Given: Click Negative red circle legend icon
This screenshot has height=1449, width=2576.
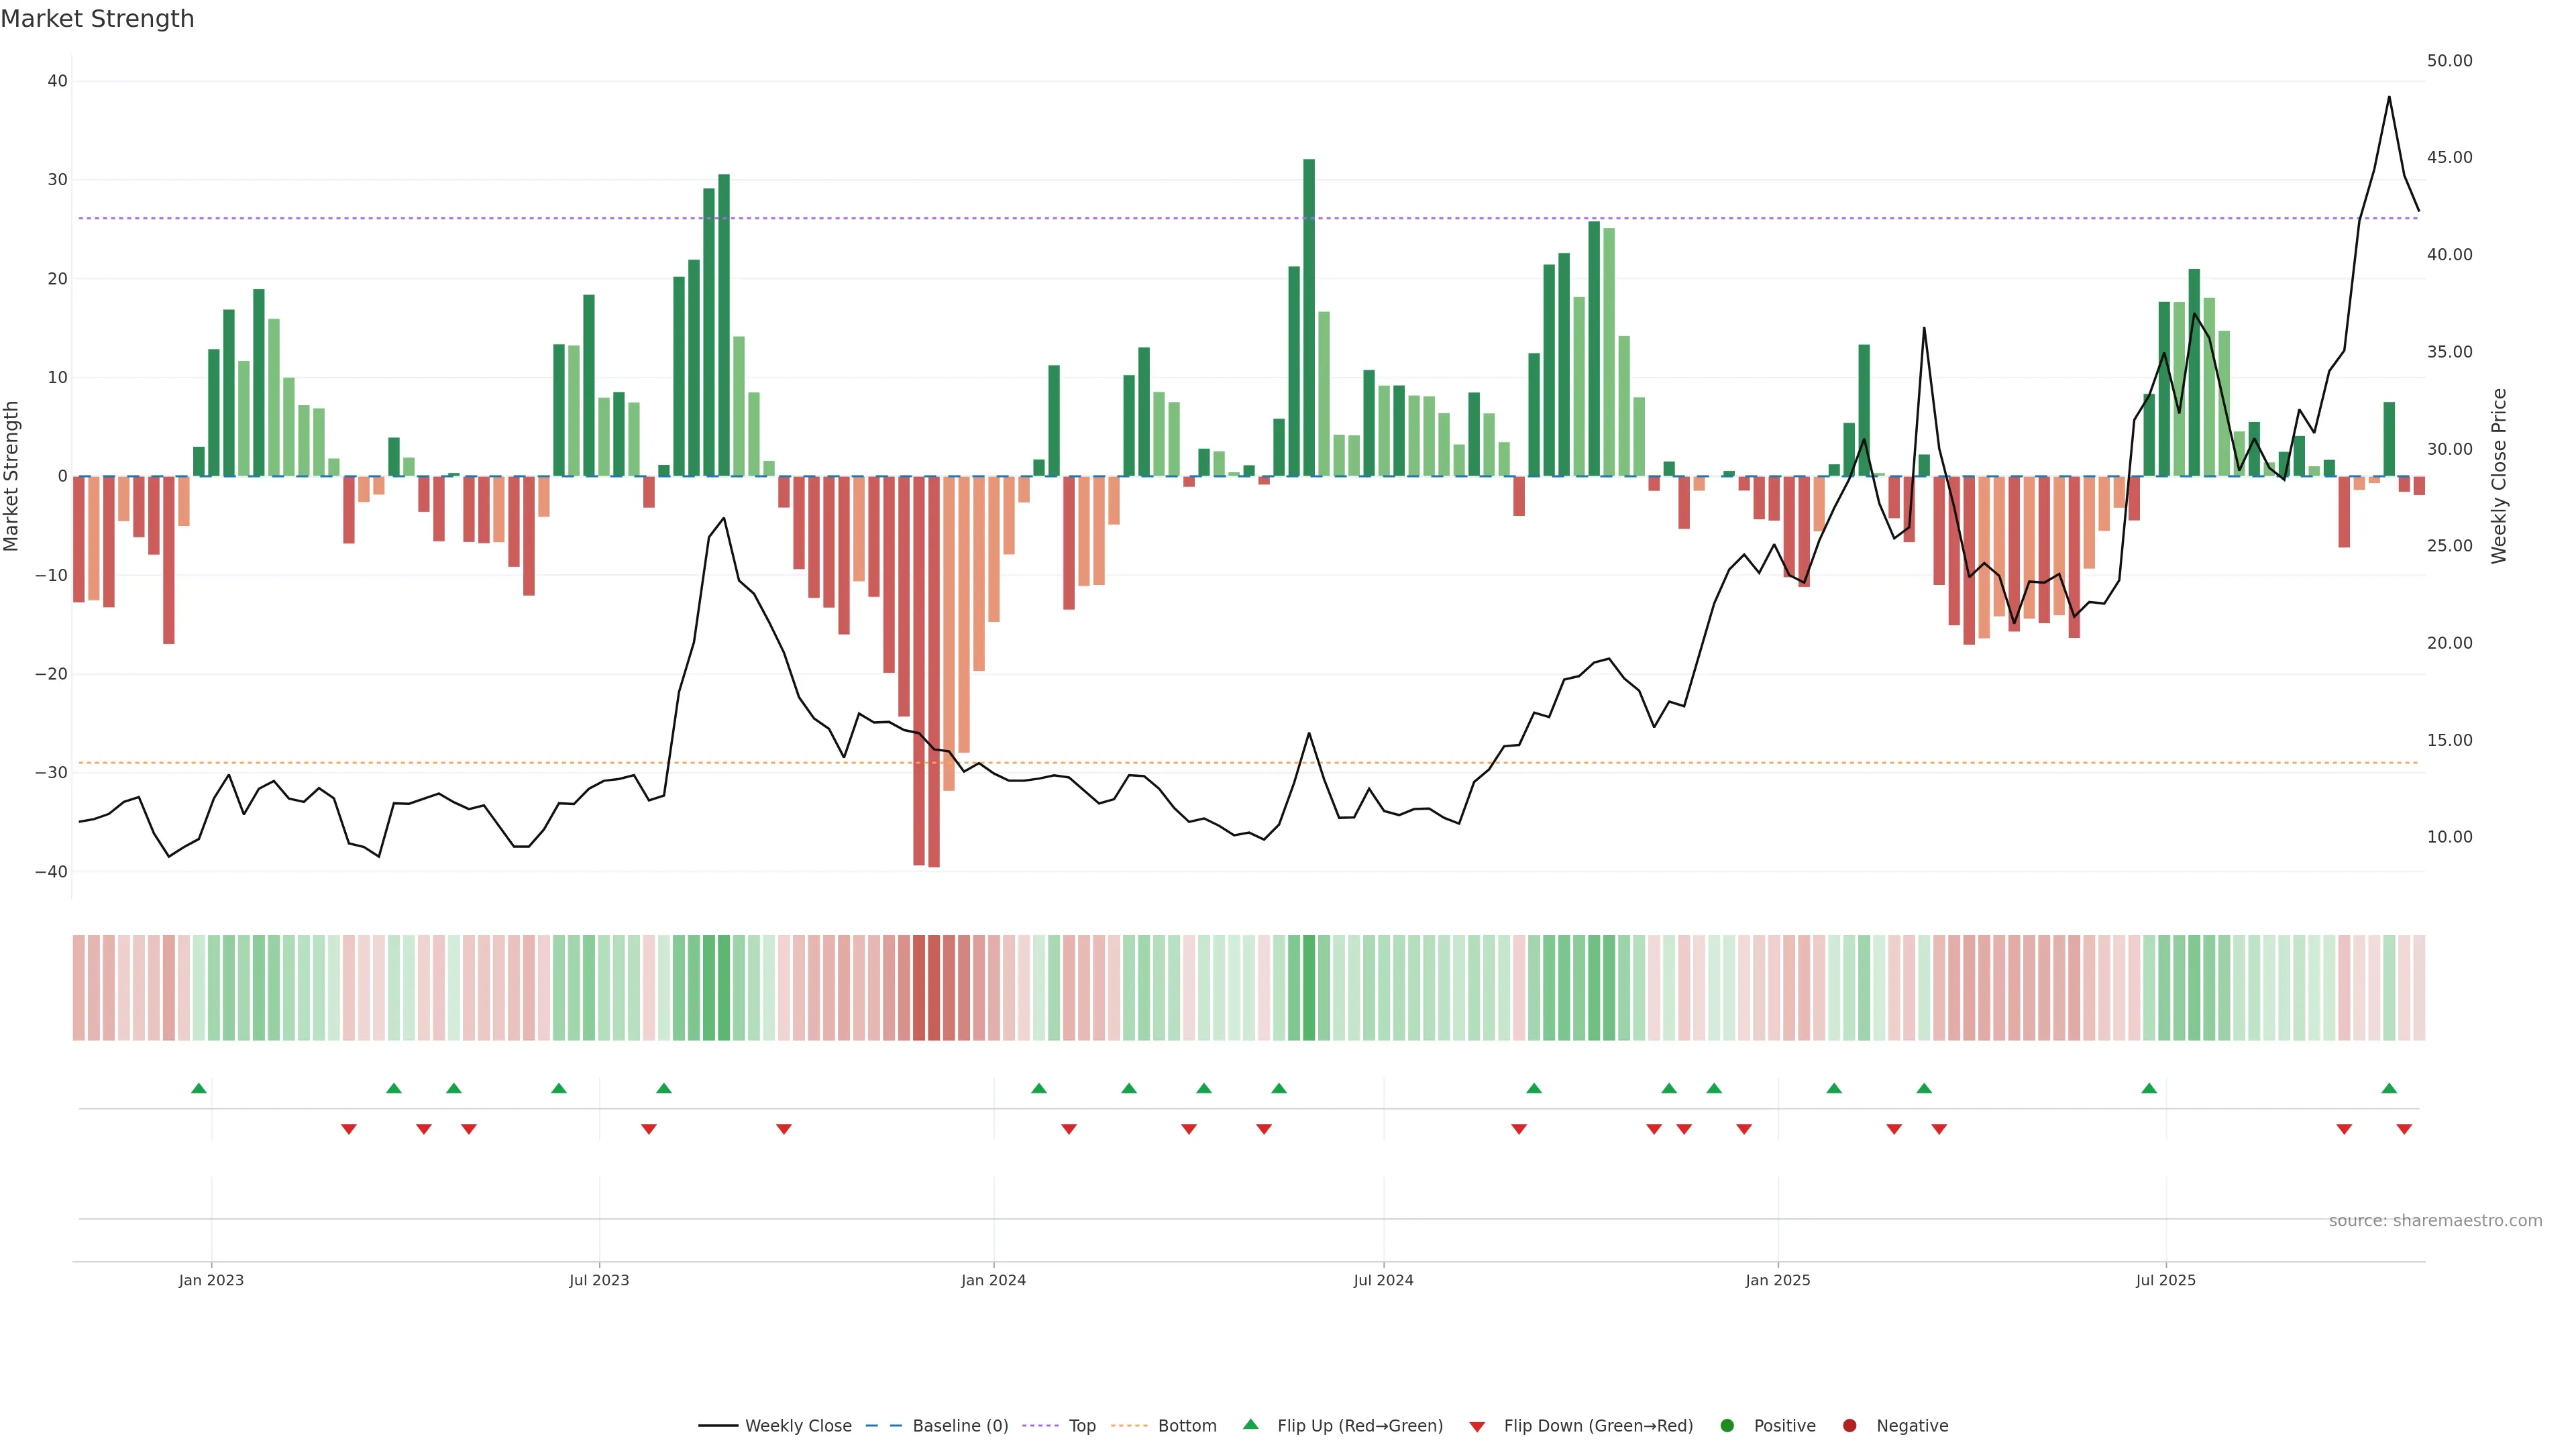Looking at the screenshot, I should point(1849,1426).
